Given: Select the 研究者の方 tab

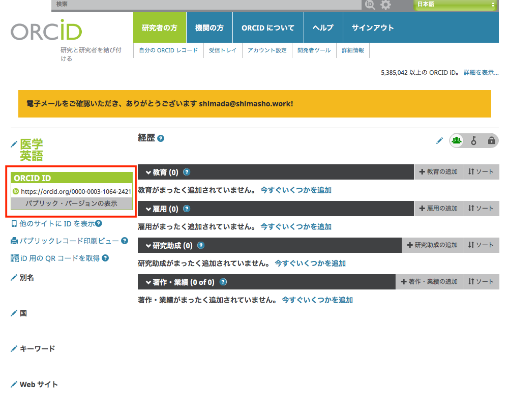Looking at the screenshot, I should (160, 28).
